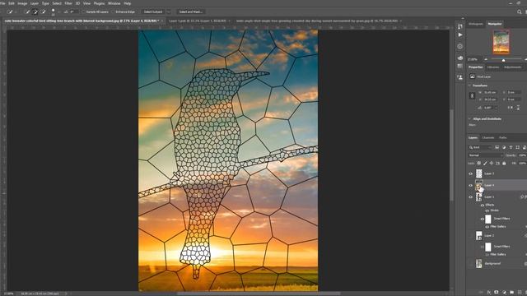Add layer mask icon at panel bottom
The width and height of the screenshot is (527, 296).
[497, 293]
